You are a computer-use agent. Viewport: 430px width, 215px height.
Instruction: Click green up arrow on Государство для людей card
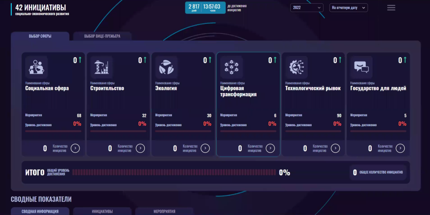405,60
